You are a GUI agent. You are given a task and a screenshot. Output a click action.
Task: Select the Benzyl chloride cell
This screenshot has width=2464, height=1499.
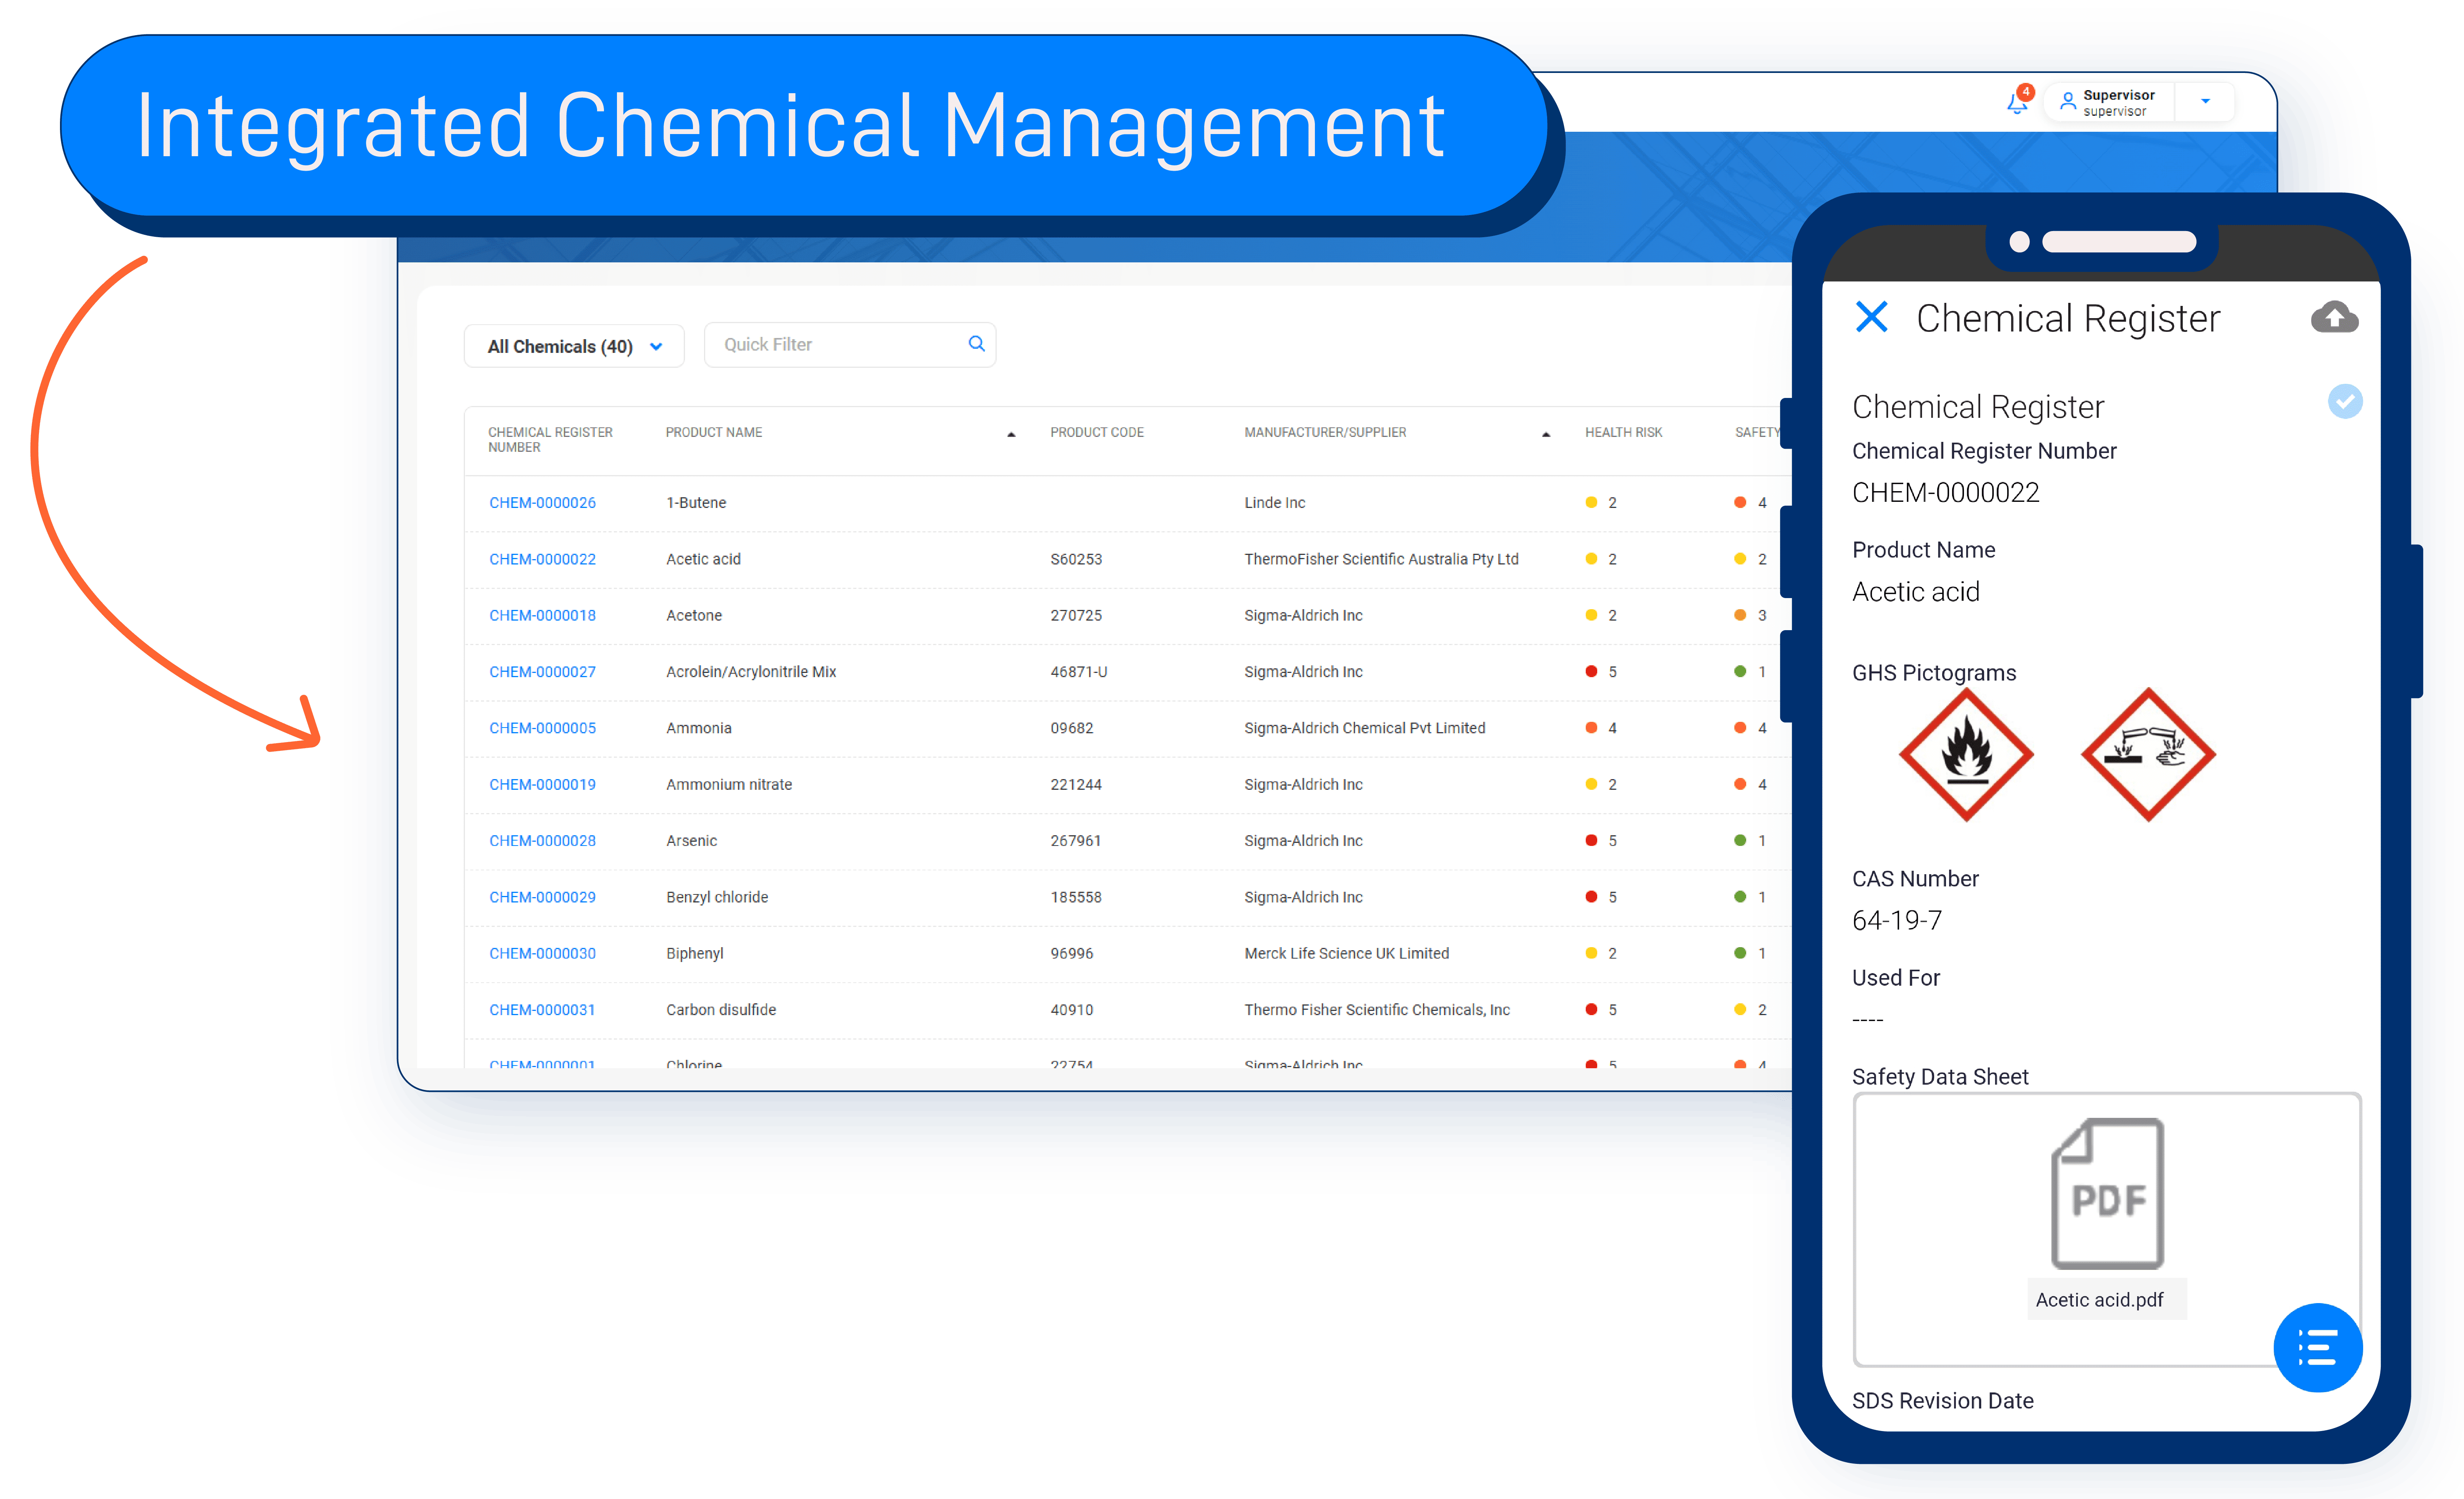click(717, 897)
